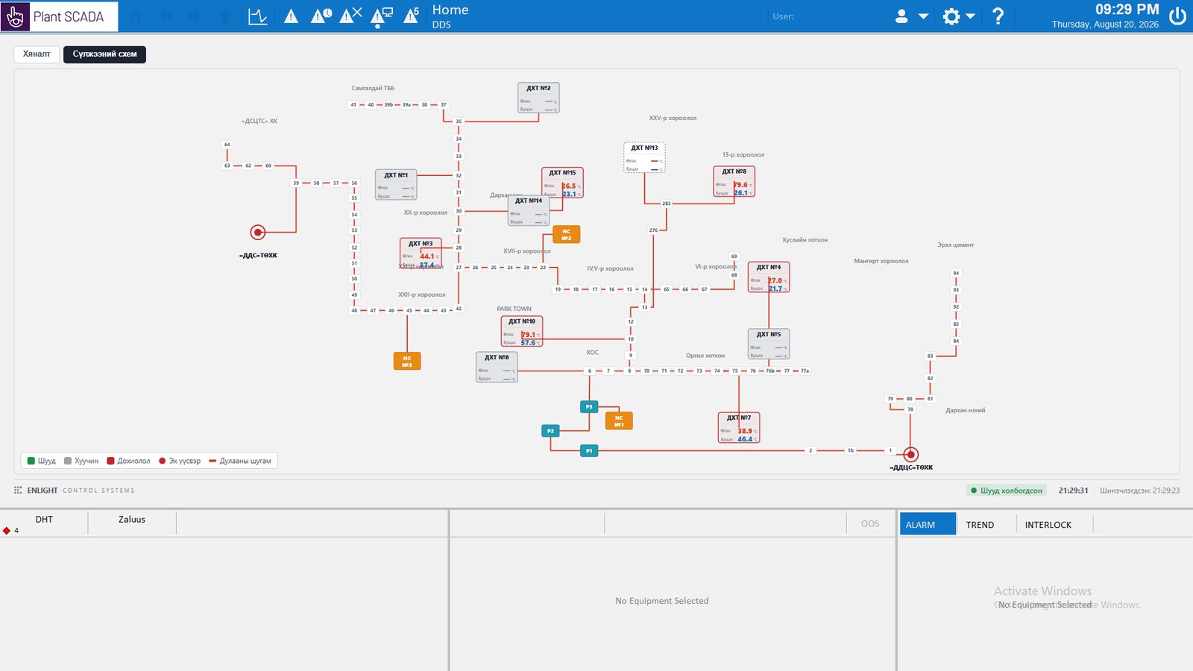This screenshot has height=671, width=1193.
Task: Open the ДХТ №13 station card
Action: point(644,157)
